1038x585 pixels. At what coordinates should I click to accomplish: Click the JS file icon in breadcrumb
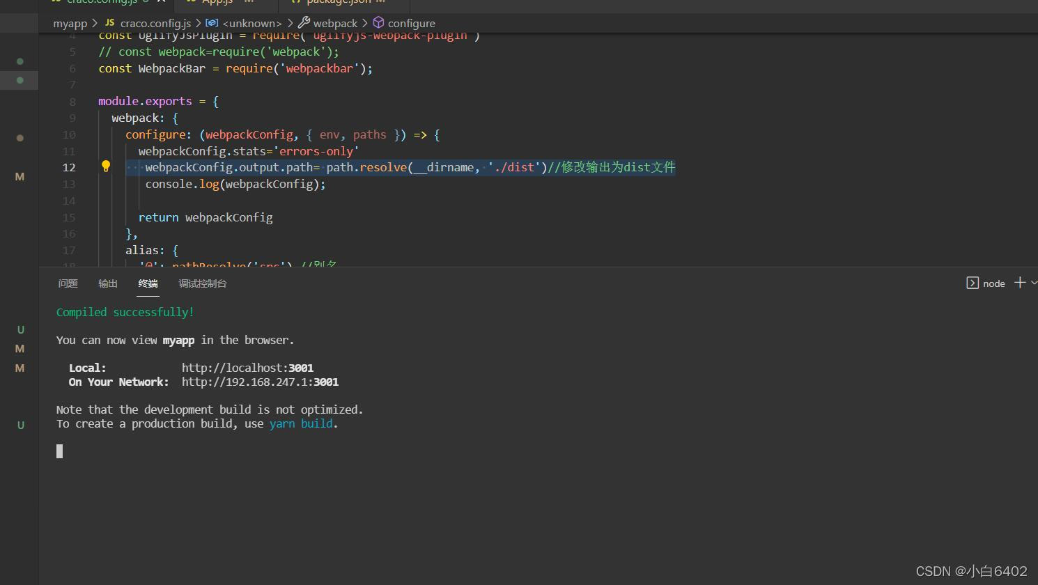pos(109,23)
